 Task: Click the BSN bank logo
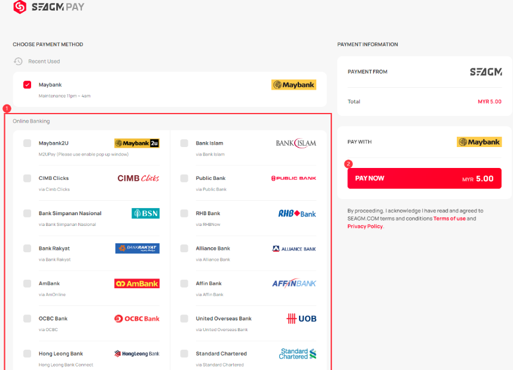click(145, 213)
